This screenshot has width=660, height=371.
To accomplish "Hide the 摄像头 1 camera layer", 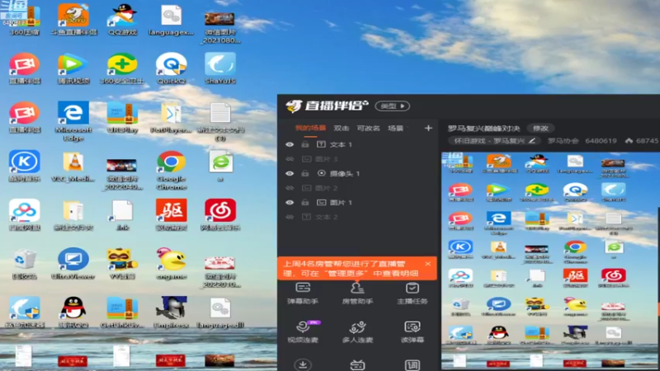I will [290, 173].
